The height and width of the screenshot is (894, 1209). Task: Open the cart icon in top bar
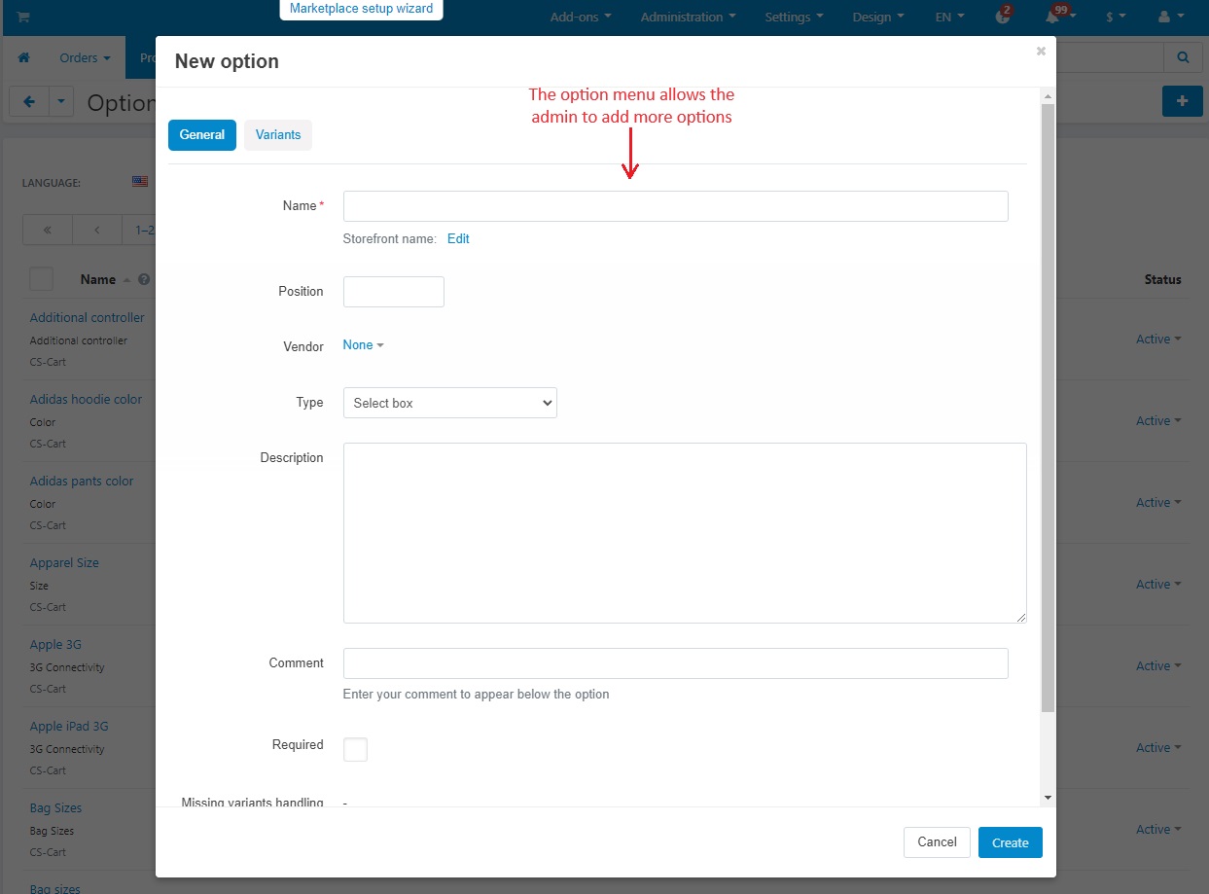22,17
